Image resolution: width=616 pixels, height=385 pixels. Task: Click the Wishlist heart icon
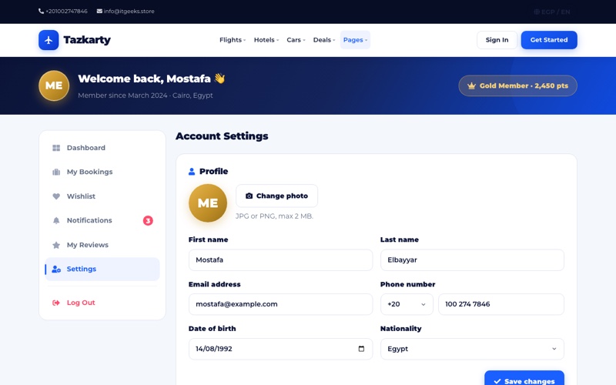56,196
